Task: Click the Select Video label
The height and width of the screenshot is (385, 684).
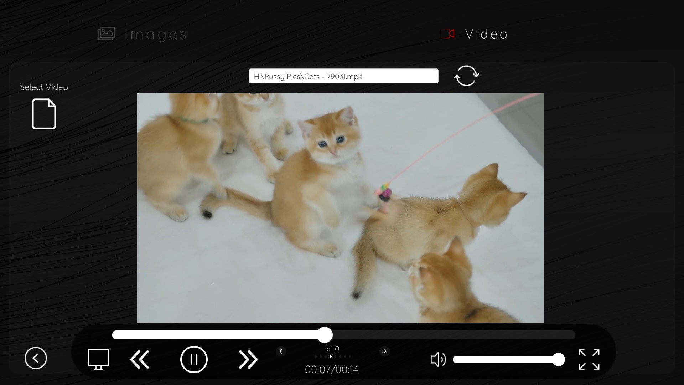Action: (44, 87)
